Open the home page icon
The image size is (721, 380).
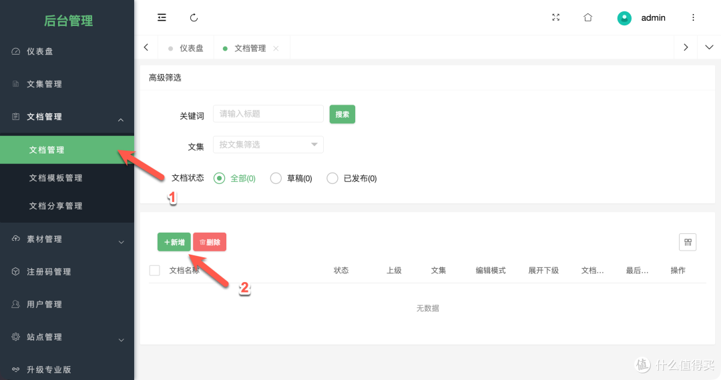click(587, 17)
